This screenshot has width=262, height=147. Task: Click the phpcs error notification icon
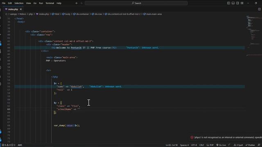192,138
